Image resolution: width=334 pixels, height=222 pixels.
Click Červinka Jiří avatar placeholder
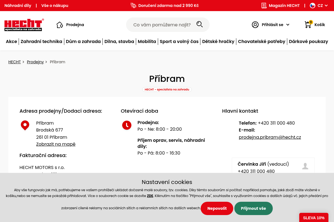305,166
